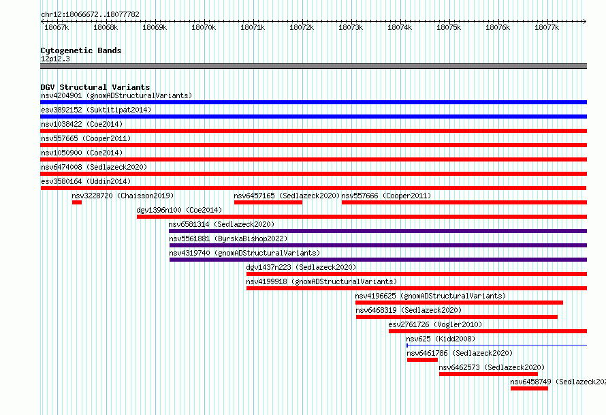Image resolution: width=606 pixels, height=415 pixels.
Task: Open the nsv1038422 (Coe2014) label
Action: 82,124
